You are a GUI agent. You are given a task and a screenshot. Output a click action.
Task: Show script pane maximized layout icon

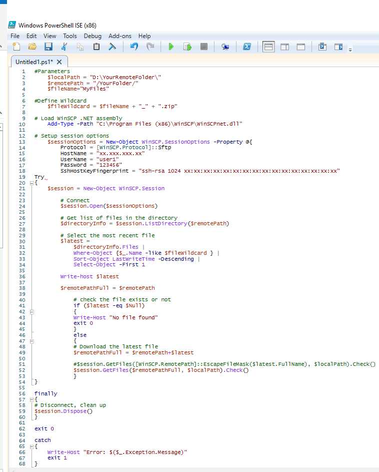301,47
